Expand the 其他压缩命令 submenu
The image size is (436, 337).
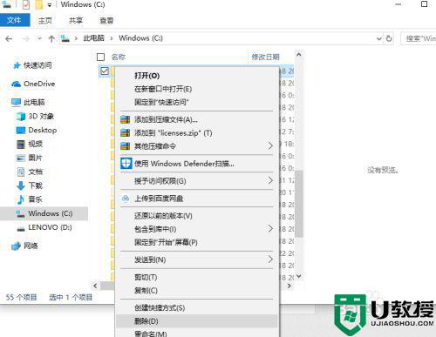[x=270, y=145]
